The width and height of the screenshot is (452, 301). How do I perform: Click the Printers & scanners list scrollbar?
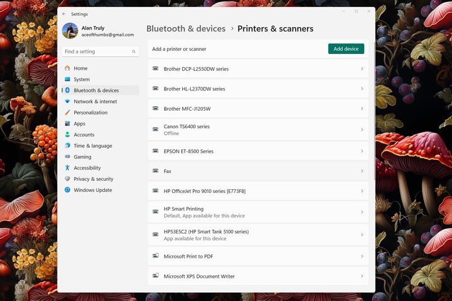pos(374,111)
